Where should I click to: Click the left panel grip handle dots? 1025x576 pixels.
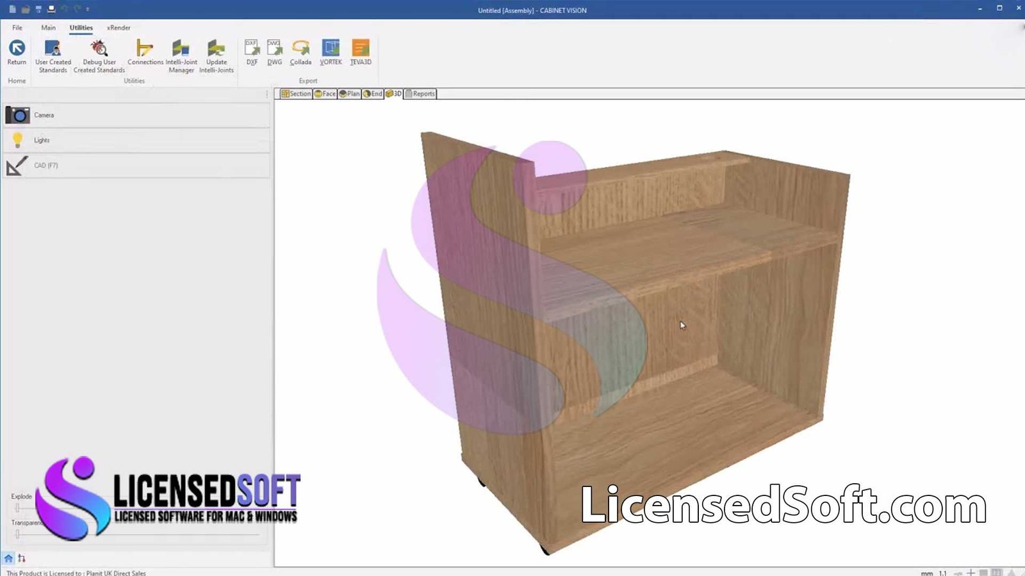coord(267,94)
